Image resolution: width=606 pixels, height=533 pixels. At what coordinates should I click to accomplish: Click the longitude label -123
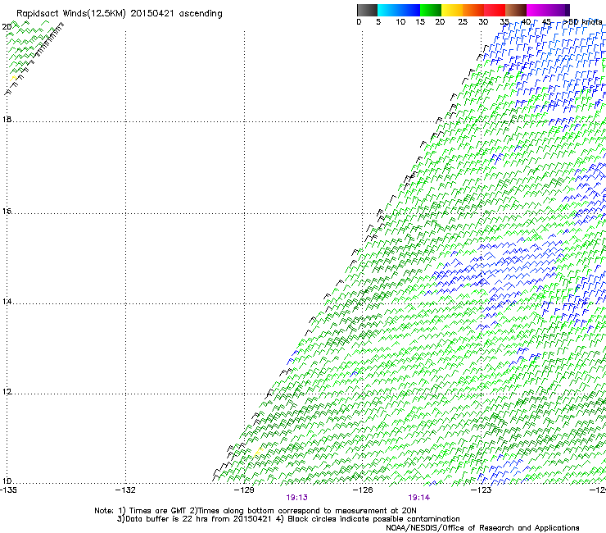pos(482,490)
